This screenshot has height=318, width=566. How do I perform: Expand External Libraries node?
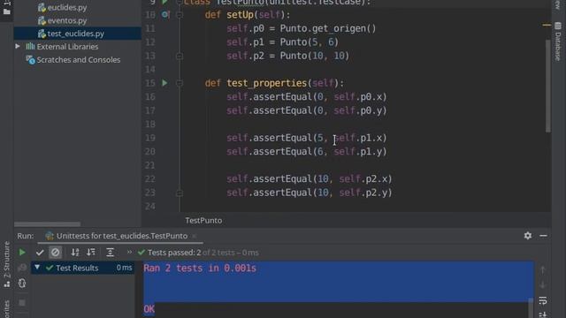tap(18, 47)
